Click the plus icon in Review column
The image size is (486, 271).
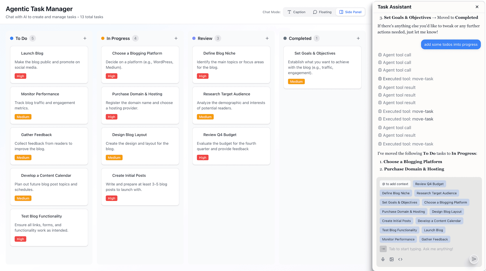coord(267,38)
